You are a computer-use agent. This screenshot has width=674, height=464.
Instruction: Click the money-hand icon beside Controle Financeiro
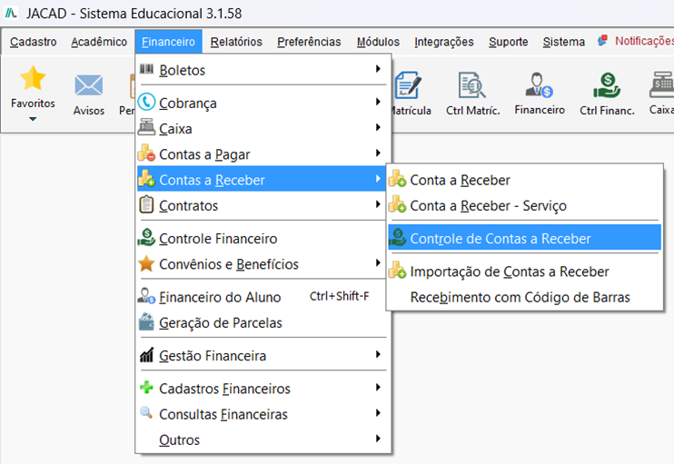pyautogui.click(x=146, y=237)
